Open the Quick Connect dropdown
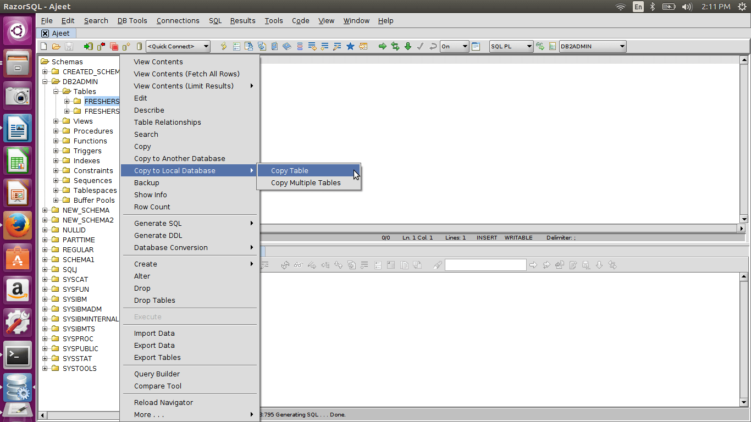751x422 pixels. (178, 47)
